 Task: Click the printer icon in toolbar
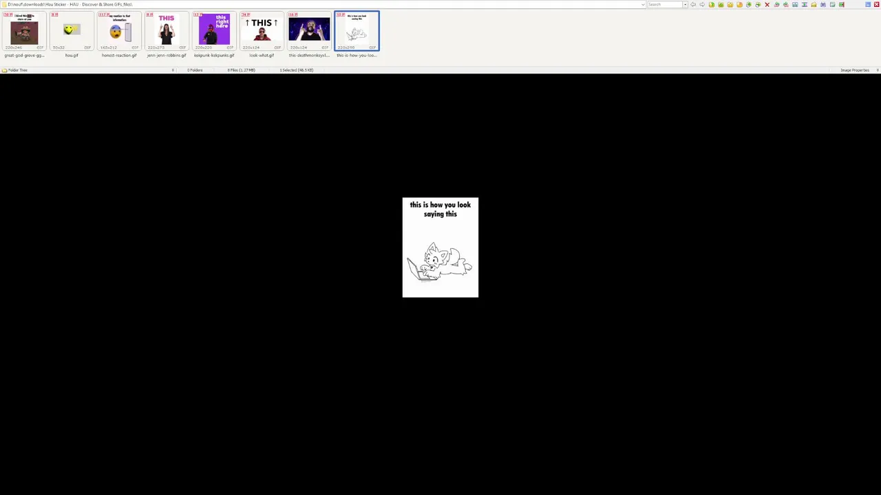[x=823, y=5]
